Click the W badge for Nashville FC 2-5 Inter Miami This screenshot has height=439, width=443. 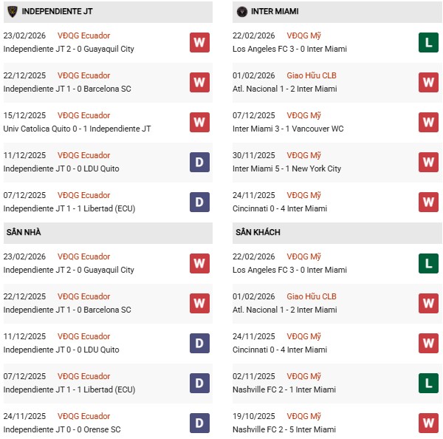(x=428, y=423)
